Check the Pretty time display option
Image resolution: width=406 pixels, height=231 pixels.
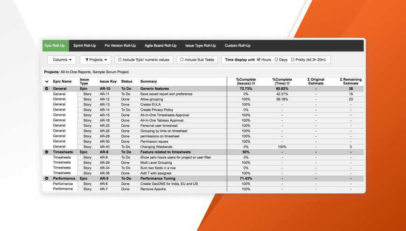point(293,60)
